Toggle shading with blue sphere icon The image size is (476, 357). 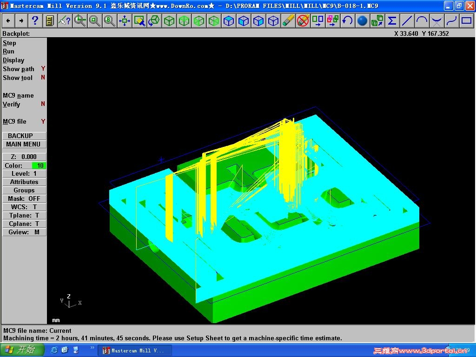[363, 21]
